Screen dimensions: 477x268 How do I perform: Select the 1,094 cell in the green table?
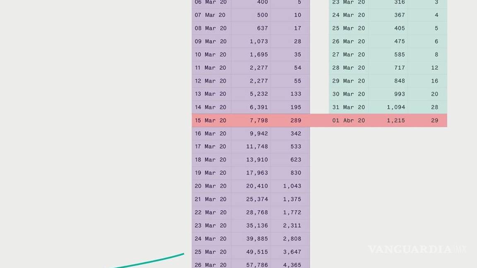396,107
